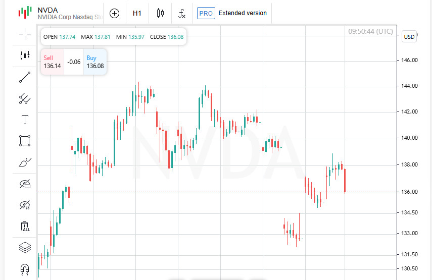Click the 136.00 price axis label
This screenshot has height=280, width=432.
click(x=409, y=192)
